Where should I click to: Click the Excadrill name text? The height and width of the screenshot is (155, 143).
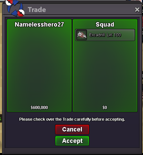97,35
